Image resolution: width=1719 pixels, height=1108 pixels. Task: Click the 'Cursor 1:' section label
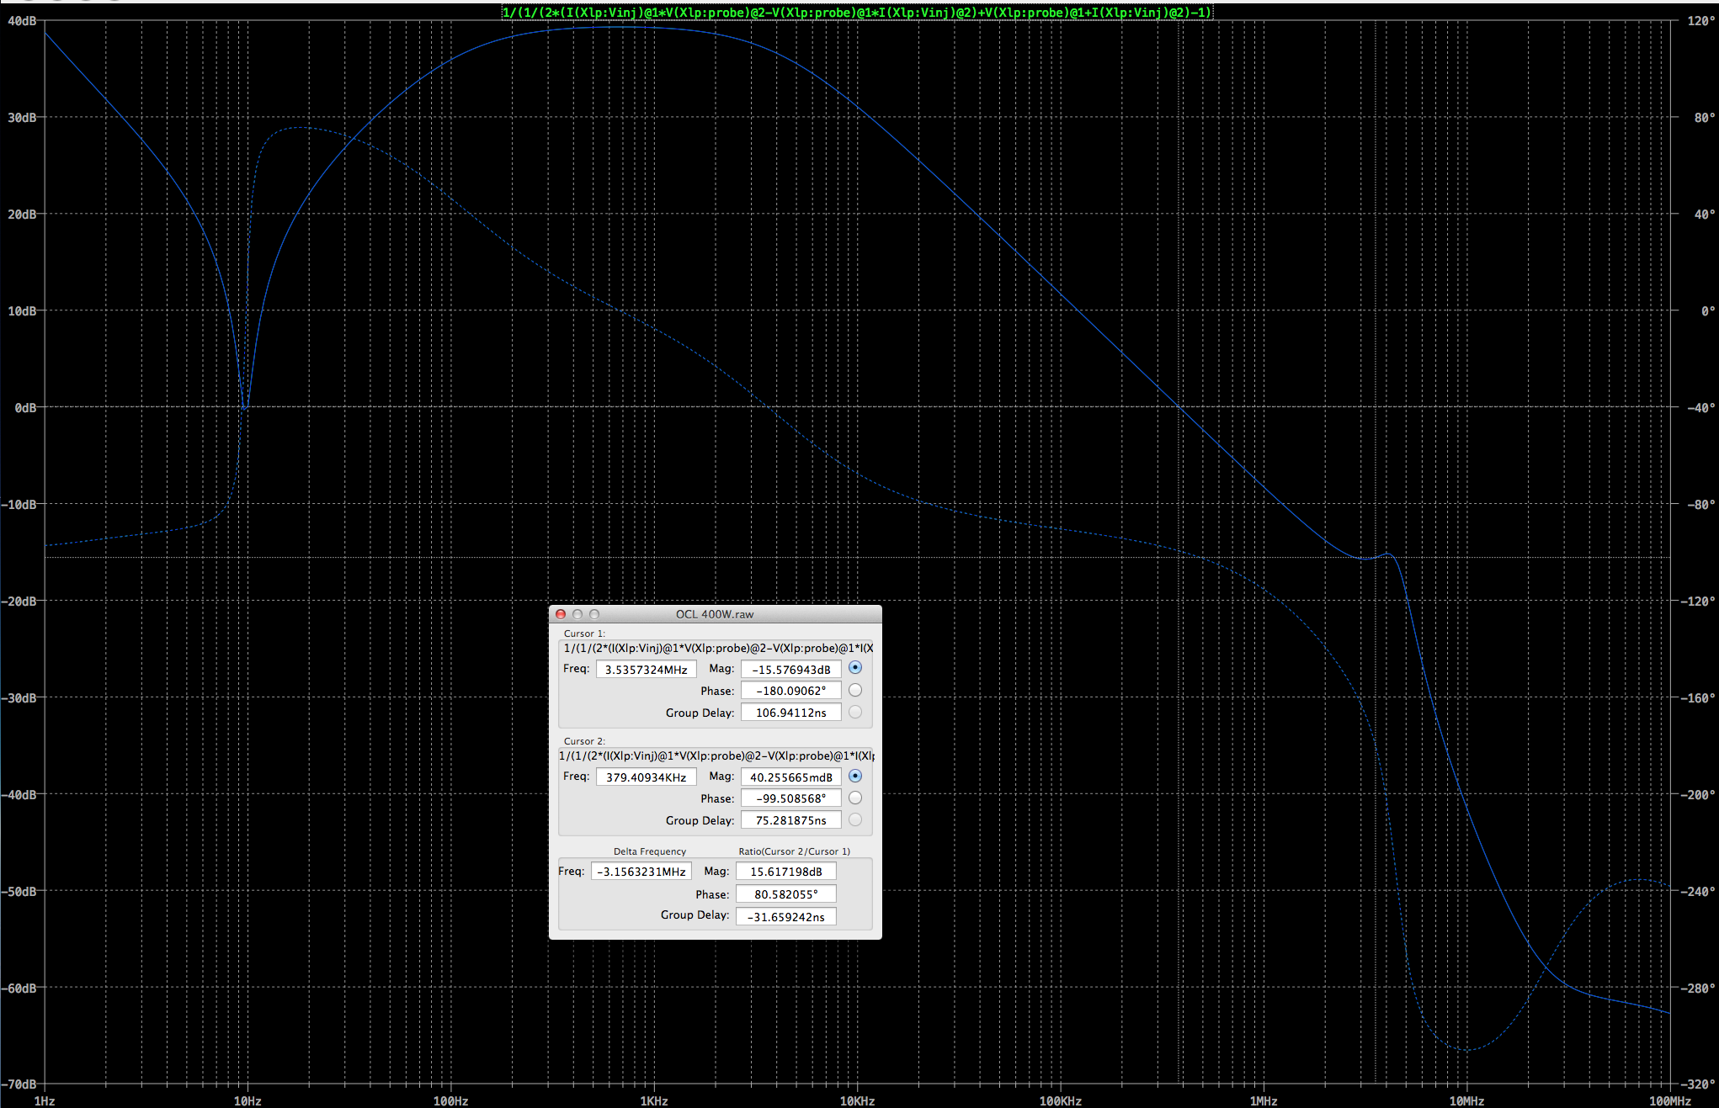coord(584,634)
